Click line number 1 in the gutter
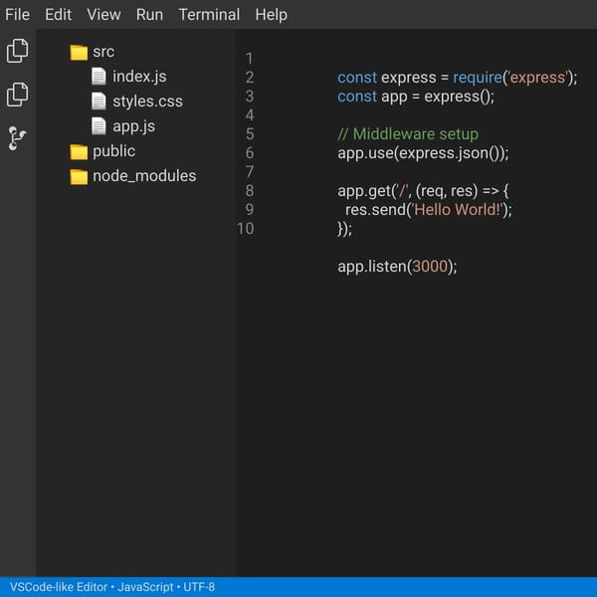The width and height of the screenshot is (597, 597). coord(250,59)
